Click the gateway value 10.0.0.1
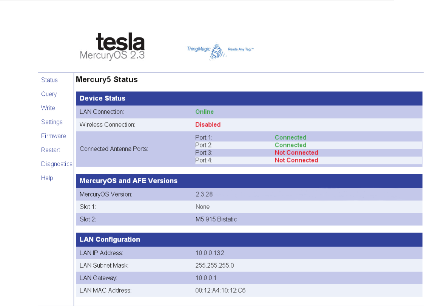 point(206,278)
